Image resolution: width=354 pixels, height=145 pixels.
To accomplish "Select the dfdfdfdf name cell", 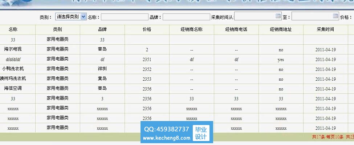I will (13, 59).
